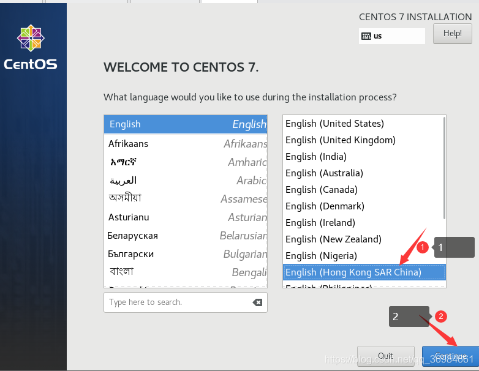This screenshot has width=479, height=371.
Task: Select the Amharic language row
Action: (186, 162)
